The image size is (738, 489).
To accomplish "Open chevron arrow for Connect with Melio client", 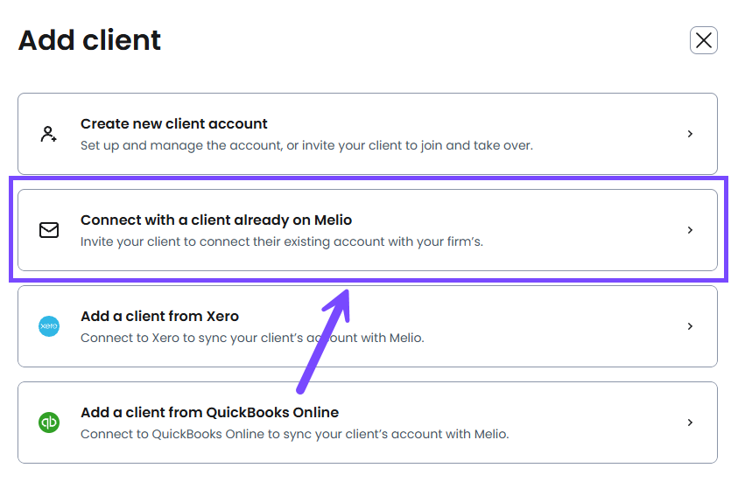I will point(690,230).
